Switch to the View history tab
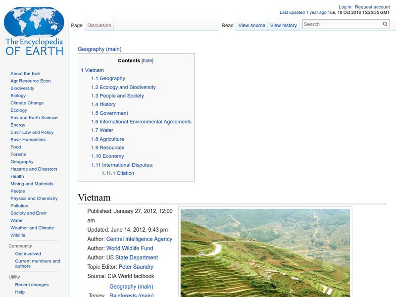This screenshot has height=297, width=396. pyautogui.click(x=283, y=25)
